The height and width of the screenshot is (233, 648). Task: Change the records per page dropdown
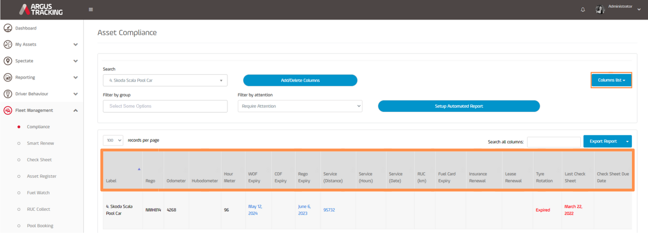[113, 140]
